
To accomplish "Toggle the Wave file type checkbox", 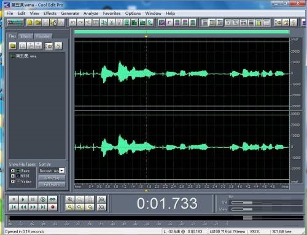I will coord(13,171).
